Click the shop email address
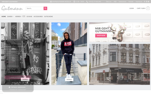 pos(62,2)
